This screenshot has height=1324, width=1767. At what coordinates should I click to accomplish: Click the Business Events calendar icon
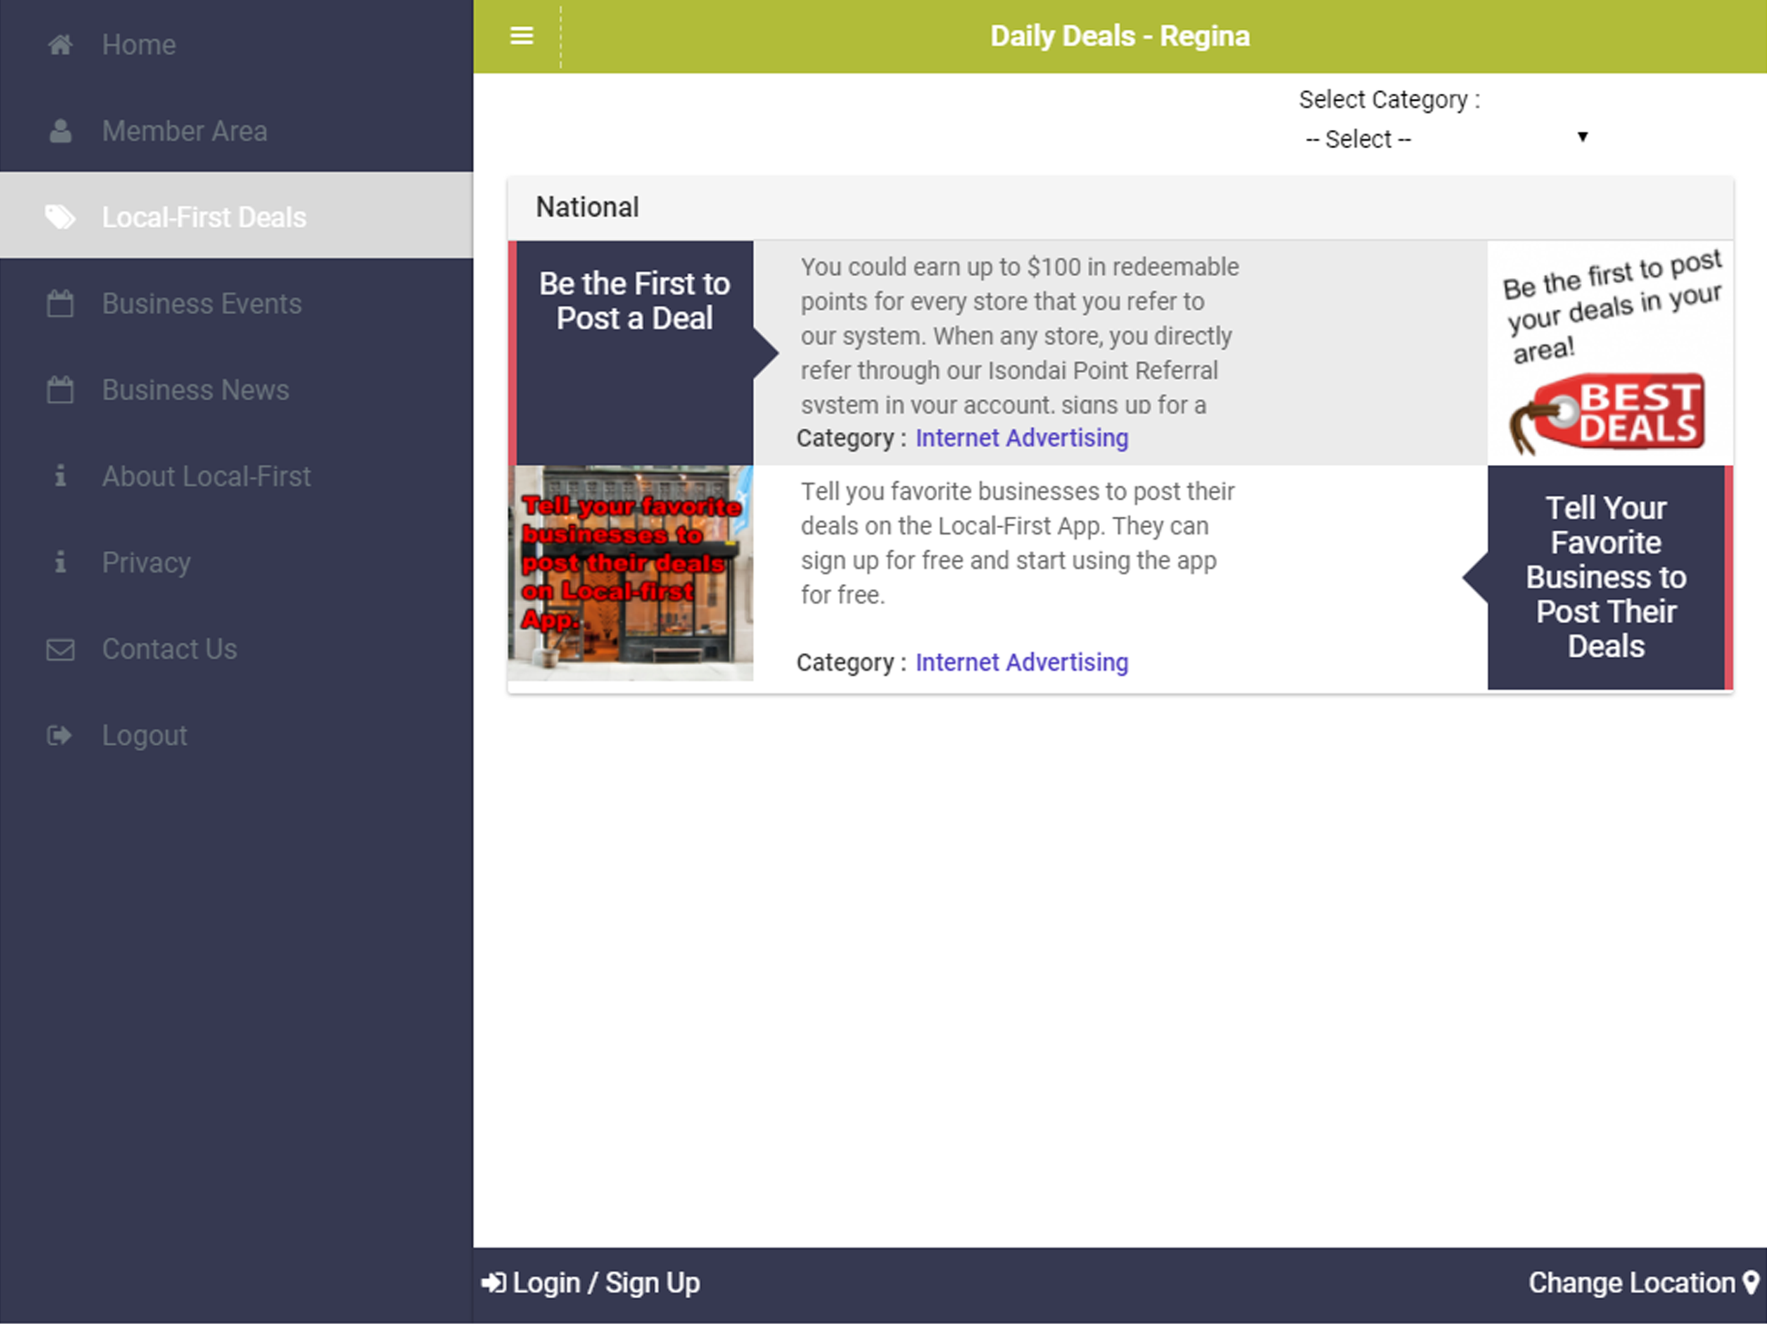click(60, 303)
